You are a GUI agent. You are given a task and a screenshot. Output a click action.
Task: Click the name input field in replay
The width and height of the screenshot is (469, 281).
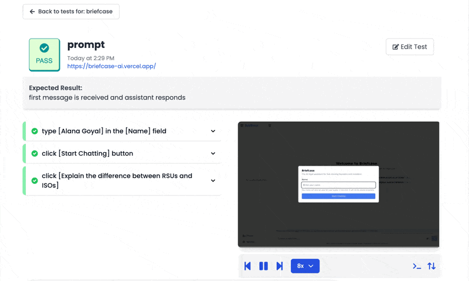tap(338, 185)
